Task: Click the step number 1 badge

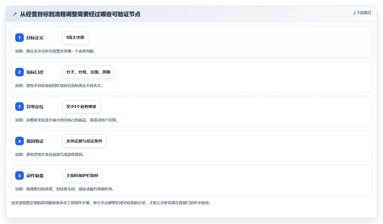Action: click(19, 38)
